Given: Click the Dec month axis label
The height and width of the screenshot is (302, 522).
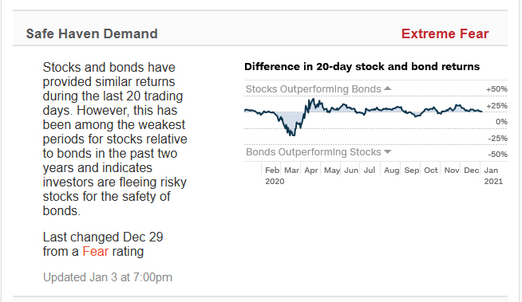Looking at the screenshot, I should pyautogui.click(x=471, y=170).
